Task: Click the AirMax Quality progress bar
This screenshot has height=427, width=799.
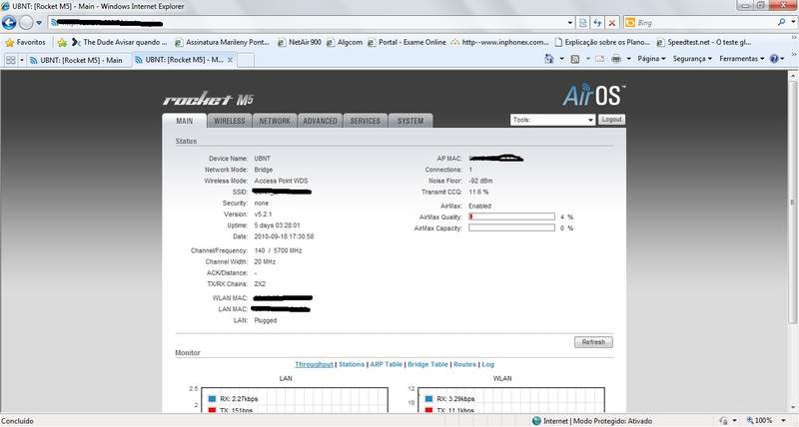Action: (x=511, y=216)
